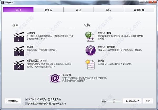Maximize the 快速启动 window
158x110 pixels.
(146, 2)
